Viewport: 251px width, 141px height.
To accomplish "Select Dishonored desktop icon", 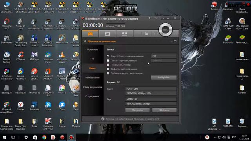I will [7, 39].
